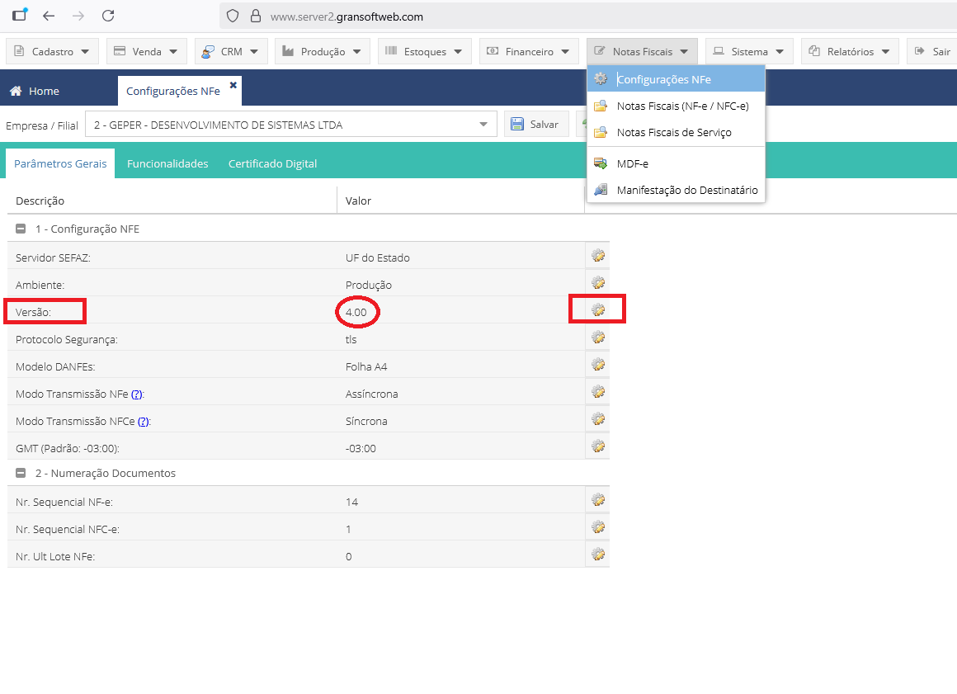Select Notas Fiscais de Serviço menu entry

pos(673,132)
